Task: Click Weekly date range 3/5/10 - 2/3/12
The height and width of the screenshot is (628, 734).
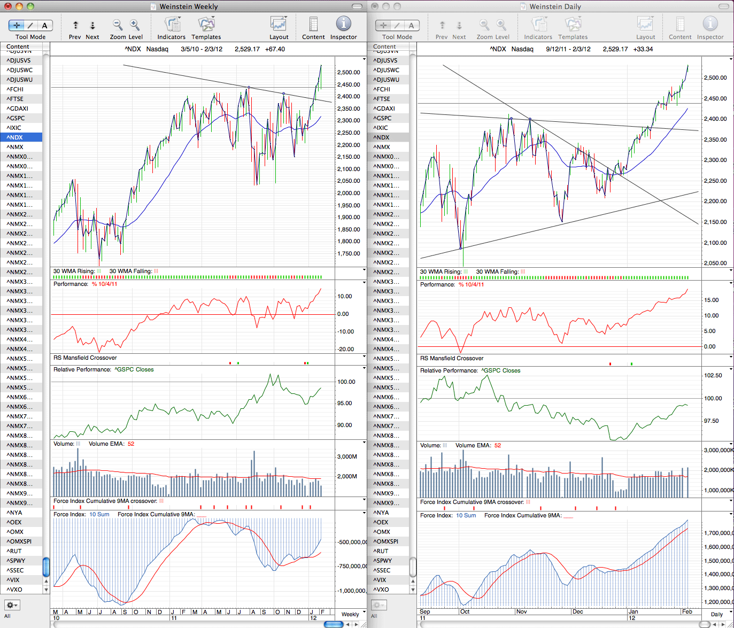Action: (202, 49)
